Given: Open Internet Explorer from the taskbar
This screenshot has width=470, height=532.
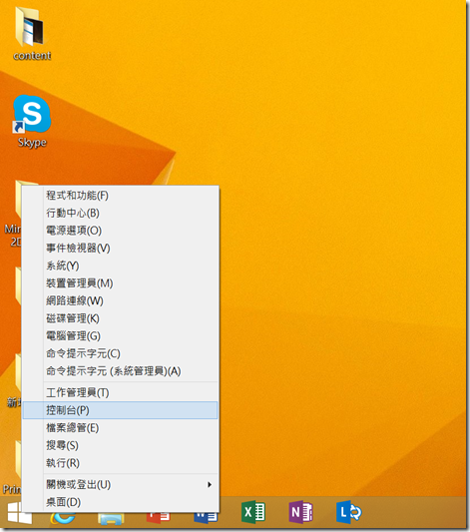Looking at the screenshot, I should (x=63, y=517).
